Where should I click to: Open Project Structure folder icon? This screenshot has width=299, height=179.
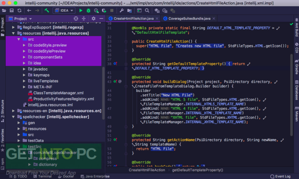(x=130, y=10)
